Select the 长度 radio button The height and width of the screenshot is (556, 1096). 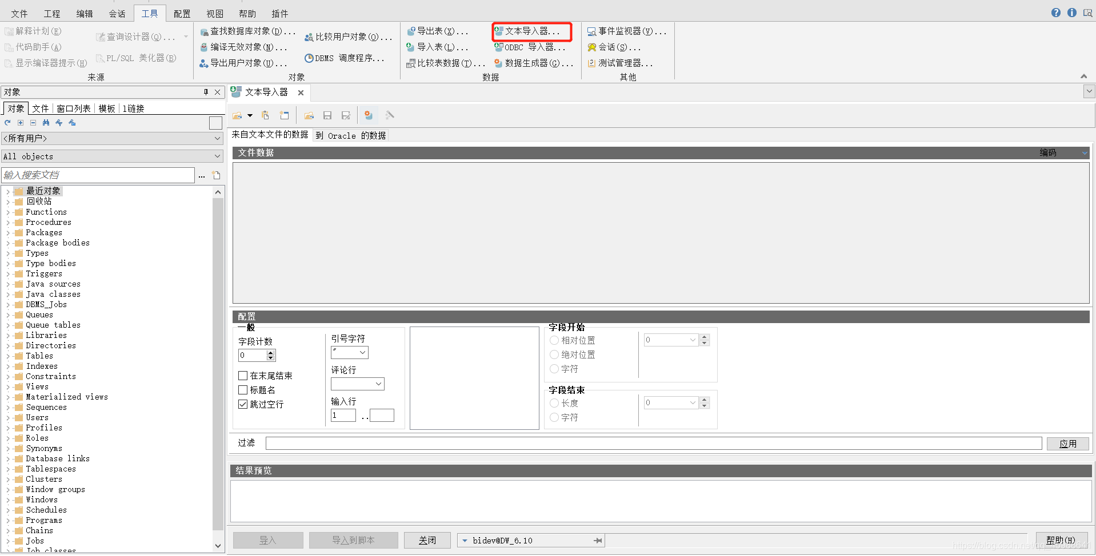tap(554, 403)
